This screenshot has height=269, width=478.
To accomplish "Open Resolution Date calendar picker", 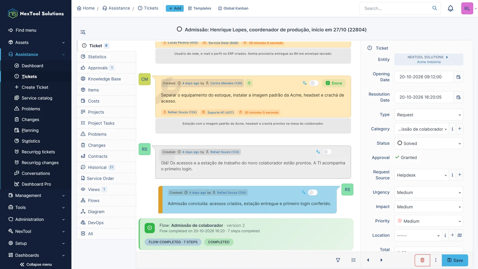I will tap(459, 97).
